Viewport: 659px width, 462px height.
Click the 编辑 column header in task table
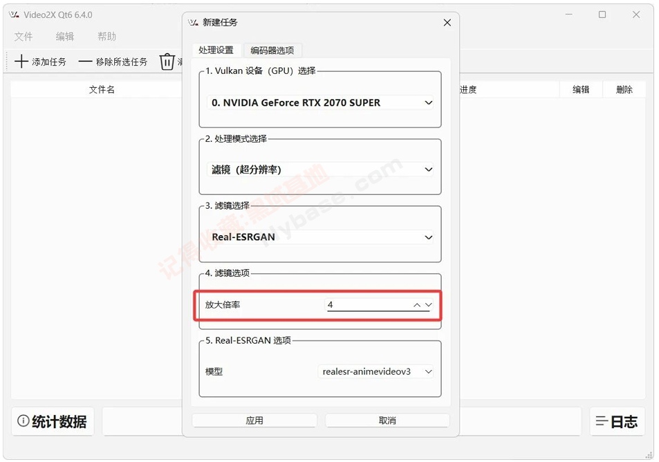(581, 89)
